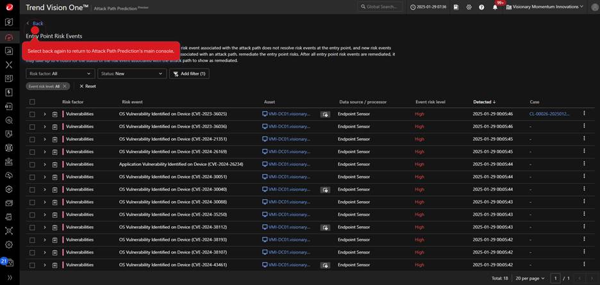Click the asset badge icon in CVE-2024-38112 row

pyautogui.click(x=325, y=227)
